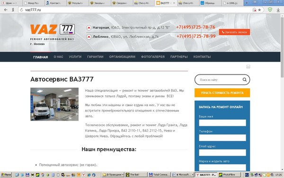
Task: Click the page vertical scrollbar thumb
Action: click(282, 47)
